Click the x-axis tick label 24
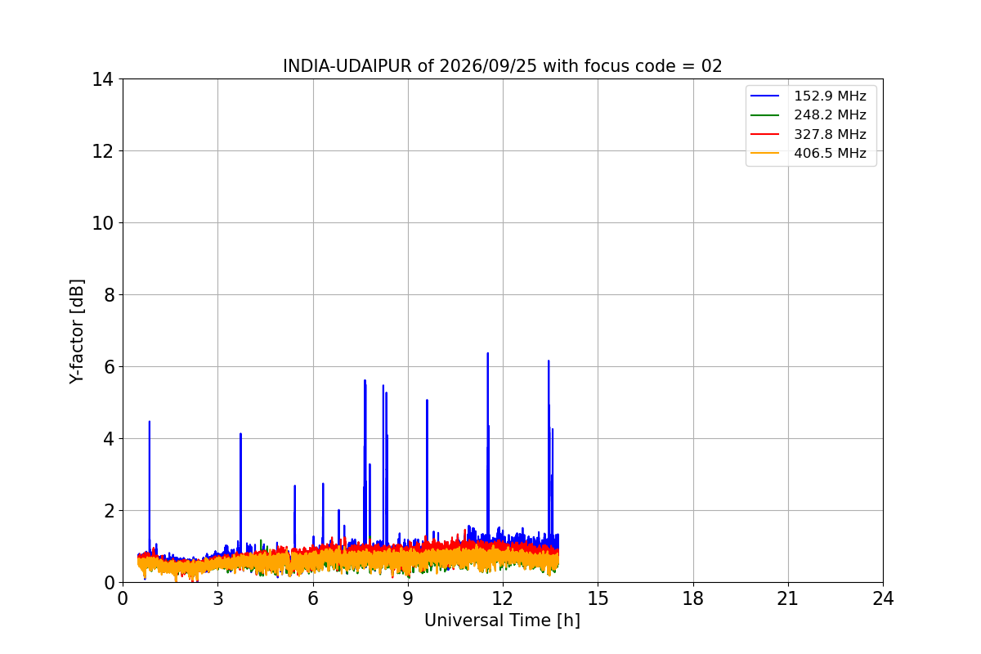The image size is (981, 654). [x=883, y=598]
